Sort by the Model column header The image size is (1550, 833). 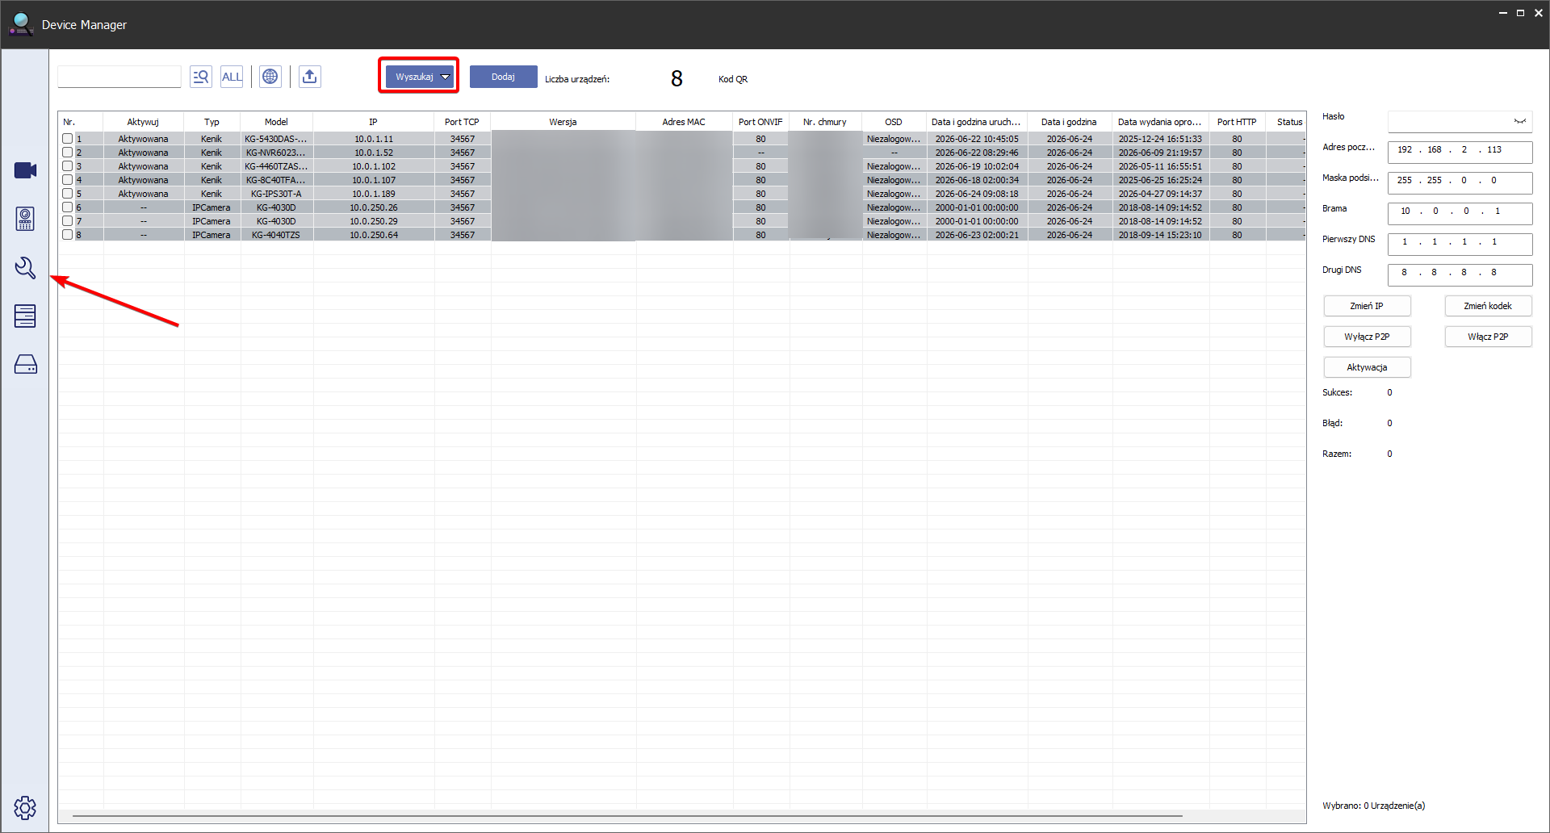point(276,122)
